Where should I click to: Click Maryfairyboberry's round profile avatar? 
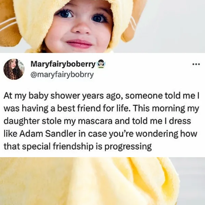[14, 69]
